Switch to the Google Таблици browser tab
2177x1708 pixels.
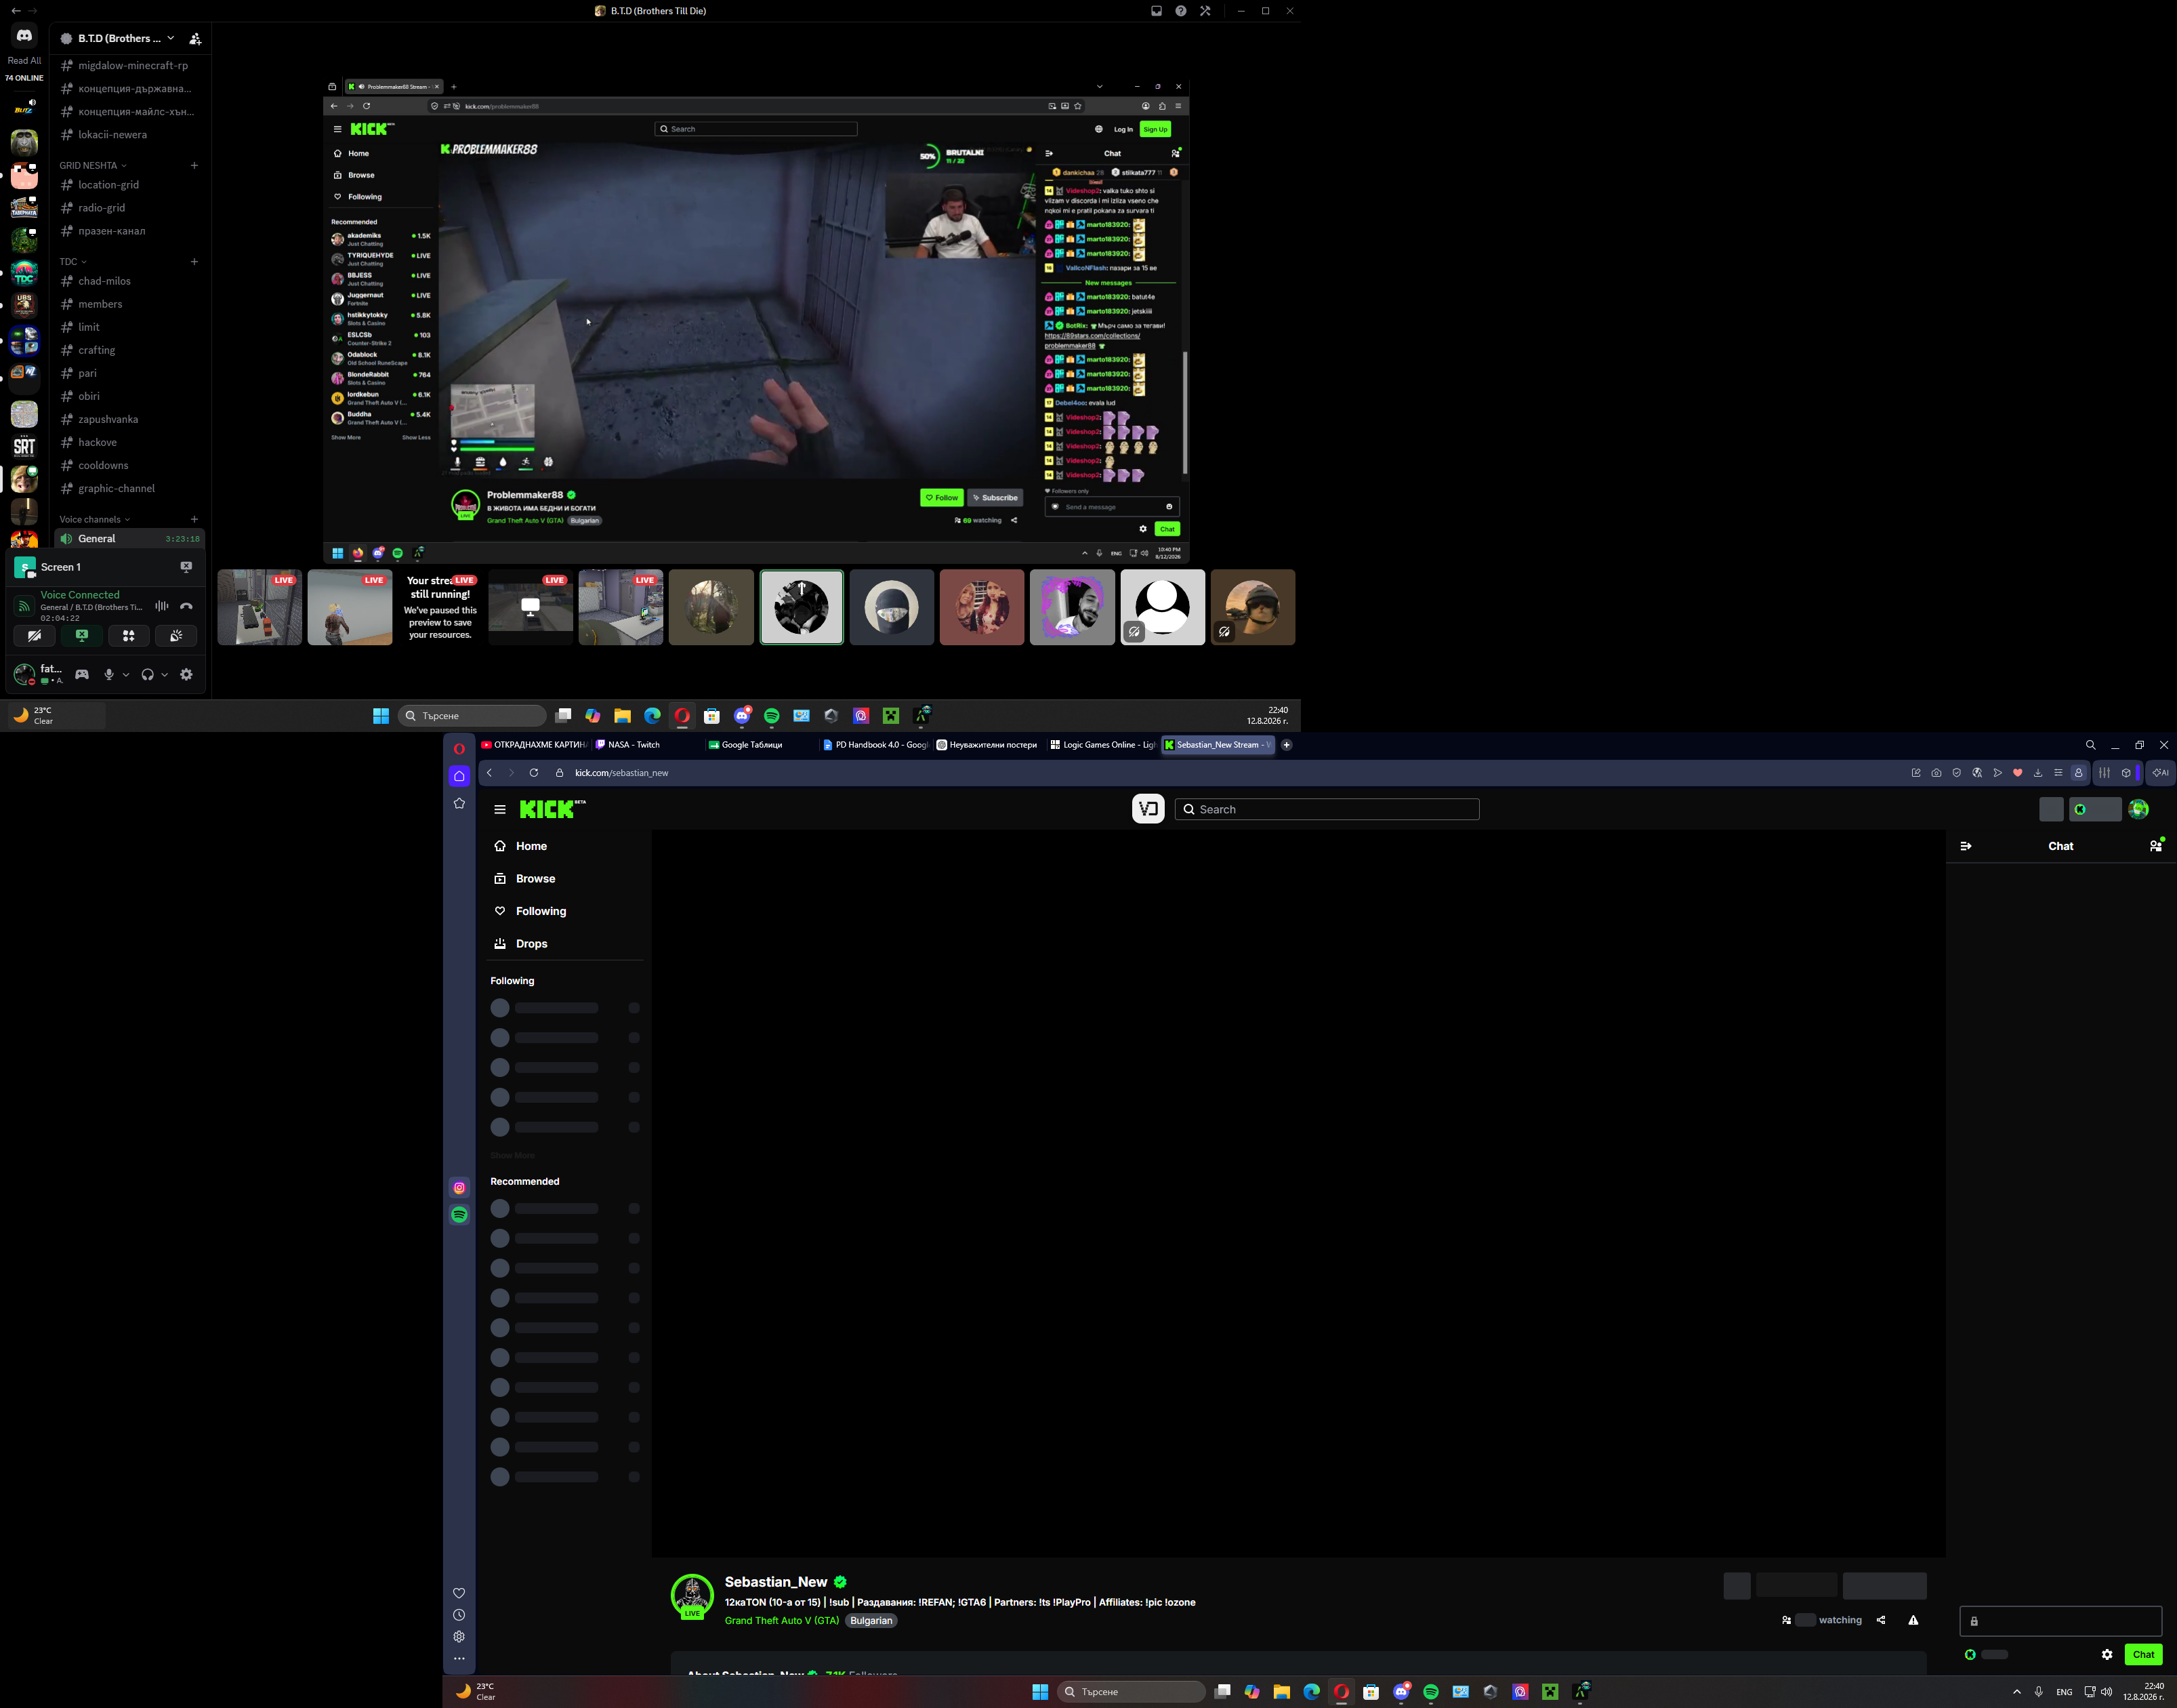pos(762,745)
